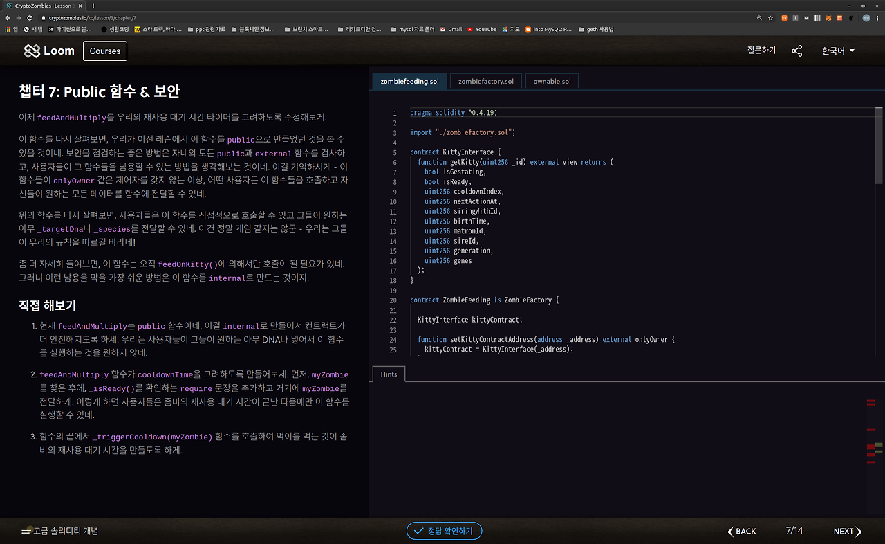Open the 한국어 language dropdown
Image resolution: width=885 pixels, height=544 pixels.
[838, 51]
